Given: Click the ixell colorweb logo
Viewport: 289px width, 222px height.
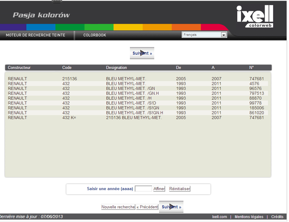Looking at the screenshot, I should [255, 17].
